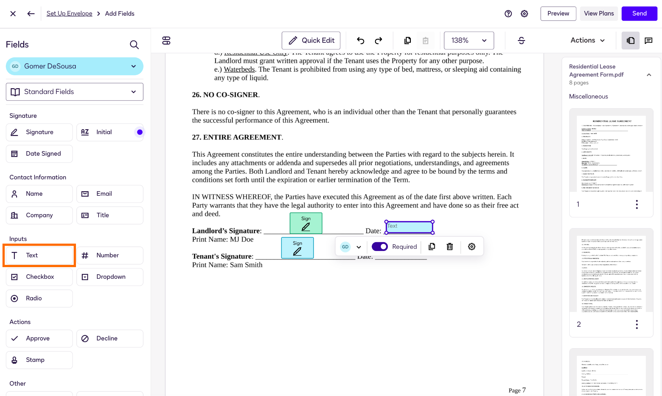
Task: Select the Stamp action field
Action: [x=39, y=360]
